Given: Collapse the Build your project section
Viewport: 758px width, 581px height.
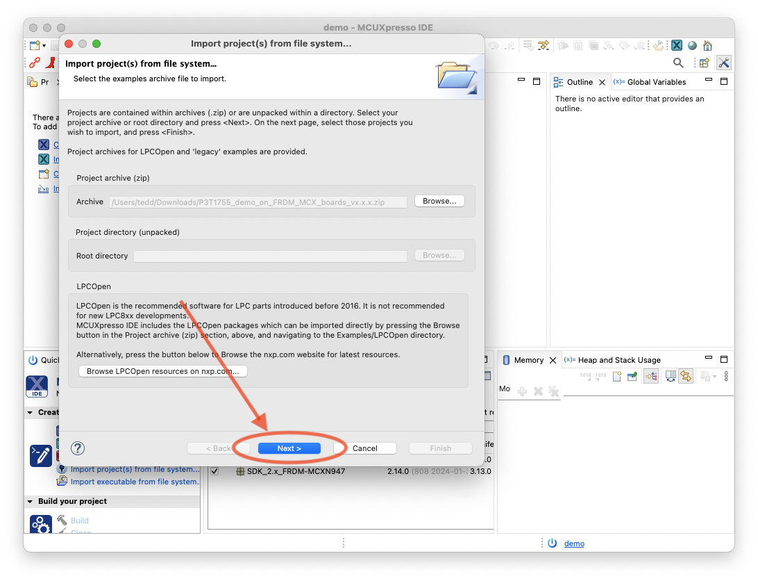Looking at the screenshot, I should point(31,502).
